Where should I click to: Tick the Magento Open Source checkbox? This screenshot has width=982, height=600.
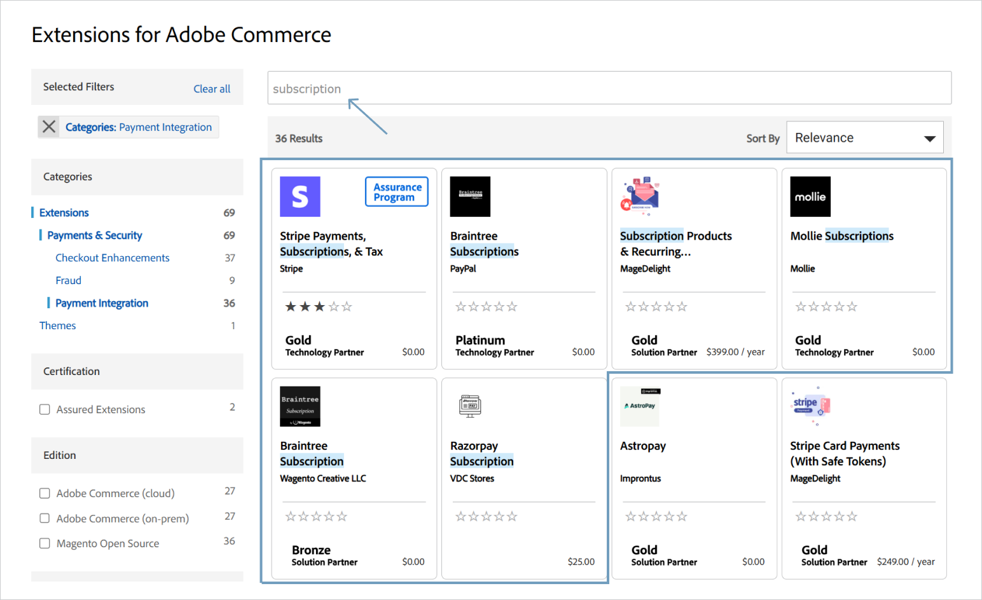[45, 543]
